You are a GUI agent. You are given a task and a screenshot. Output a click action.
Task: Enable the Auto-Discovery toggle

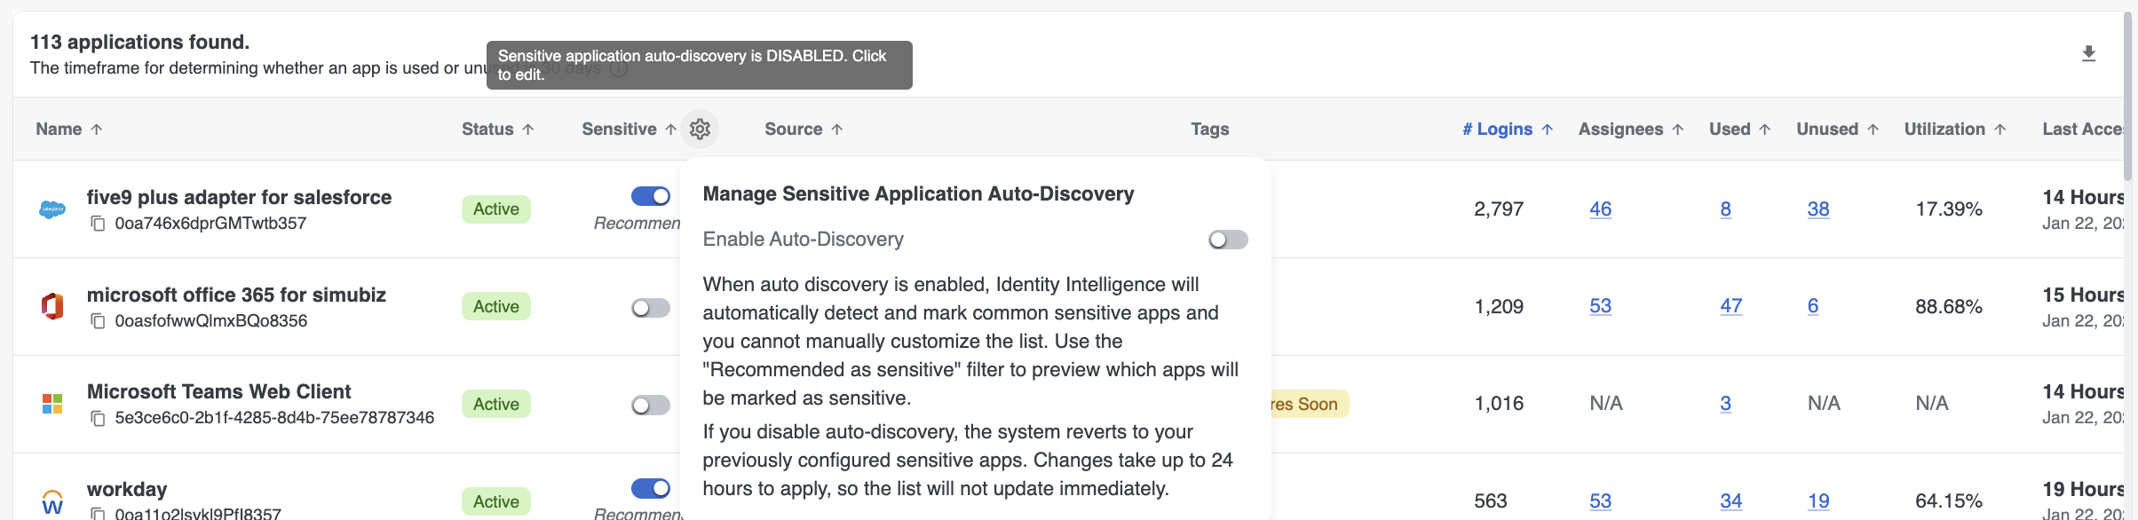click(1228, 240)
